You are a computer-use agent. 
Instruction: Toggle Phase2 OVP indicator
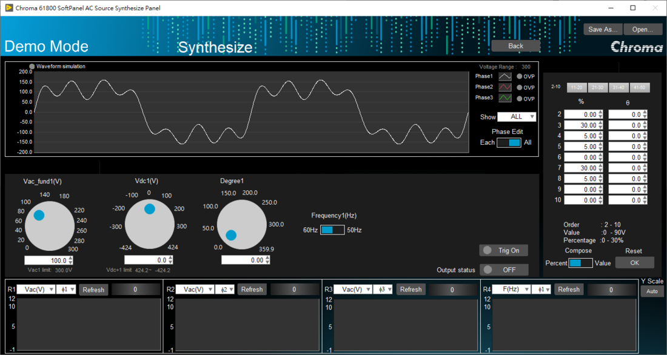click(520, 88)
